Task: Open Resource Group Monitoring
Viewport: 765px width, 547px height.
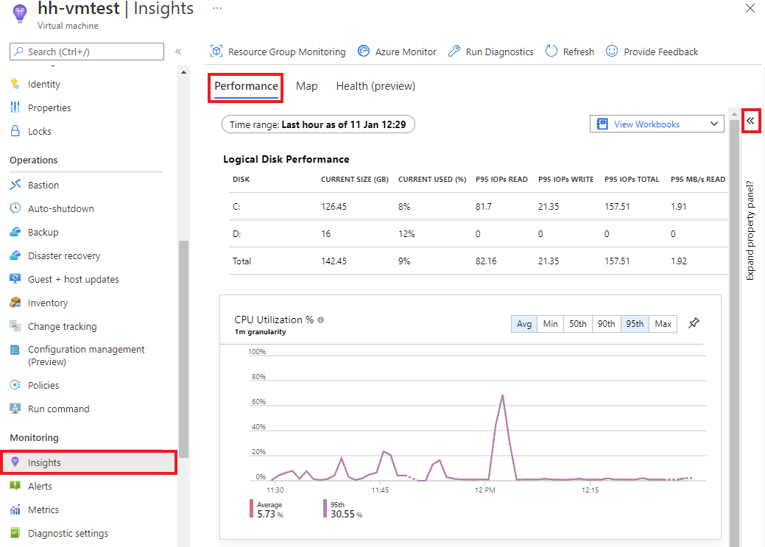Action: tap(278, 52)
